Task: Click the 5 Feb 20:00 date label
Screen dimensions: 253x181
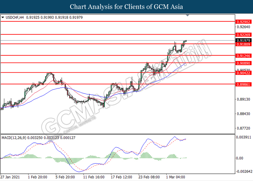Action: point(65,177)
